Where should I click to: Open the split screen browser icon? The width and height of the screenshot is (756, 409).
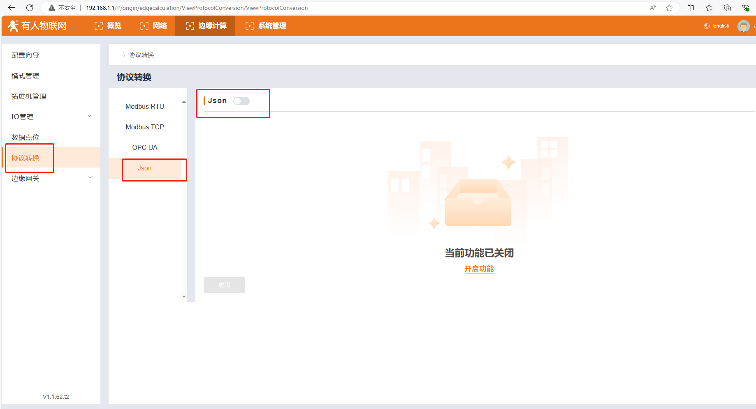point(691,8)
